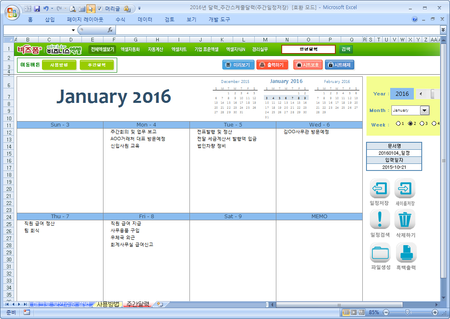Switch to Page Break Preview in status bar
Screen dimensions: 450x319
(361, 312)
